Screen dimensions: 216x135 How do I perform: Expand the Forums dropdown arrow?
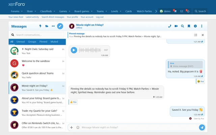[x=22, y=11]
